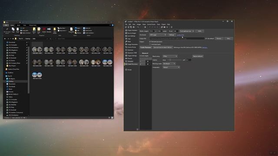Click Pin to Quick access in Explorer
Screen dimensions: 278x156
coord(7,31)
